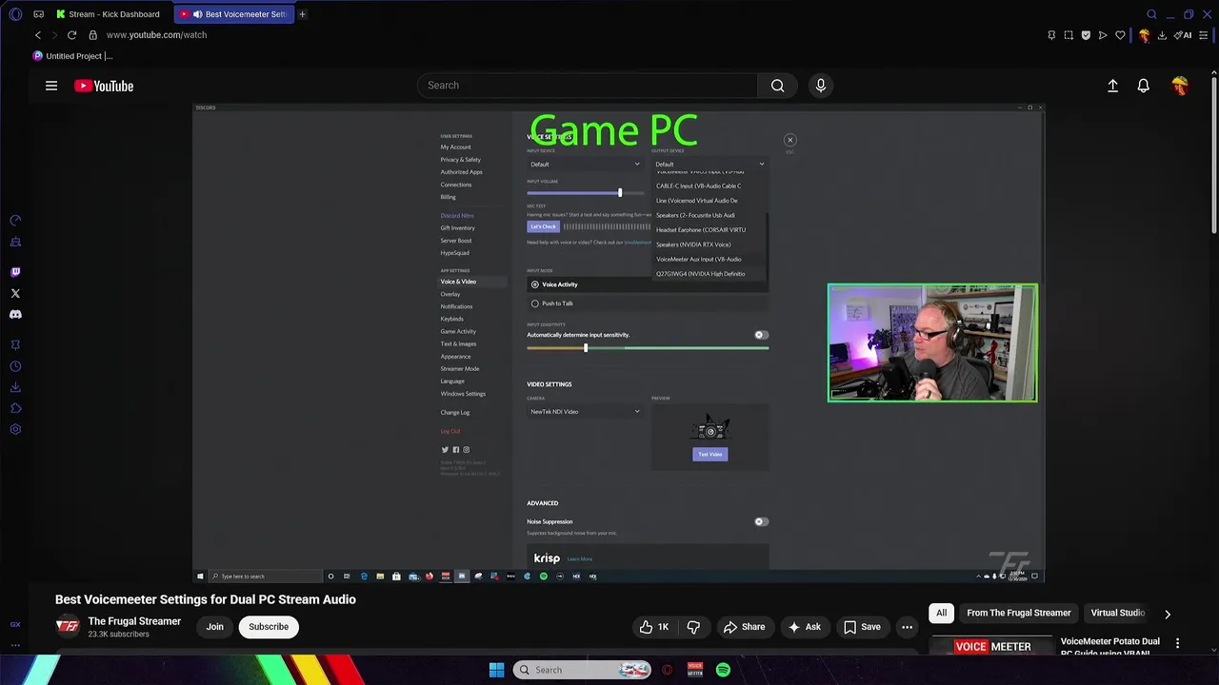Select the All filter chip
The height and width of the screenshot is (685, 1219).
tap(941, 613)
